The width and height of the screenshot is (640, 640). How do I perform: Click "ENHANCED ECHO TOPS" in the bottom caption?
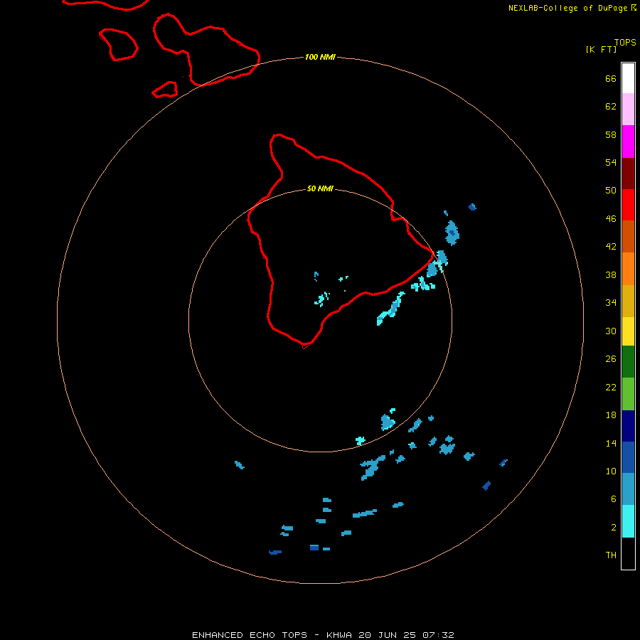[x=250, y=635]
